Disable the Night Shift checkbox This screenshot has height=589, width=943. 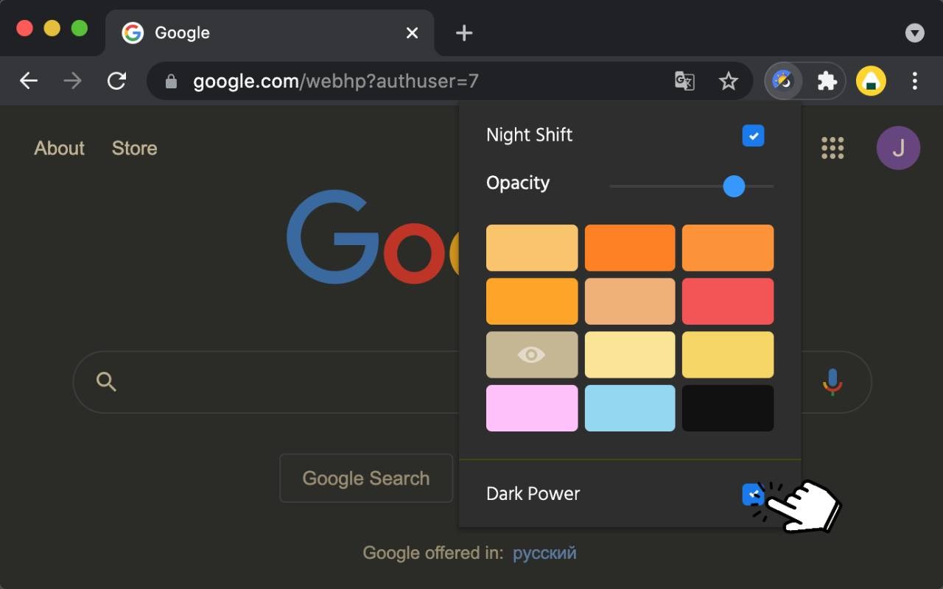point(753,135)
